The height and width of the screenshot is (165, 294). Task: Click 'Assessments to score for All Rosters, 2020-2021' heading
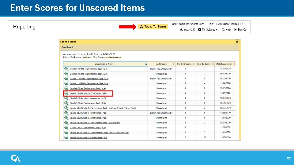[89, 54]
